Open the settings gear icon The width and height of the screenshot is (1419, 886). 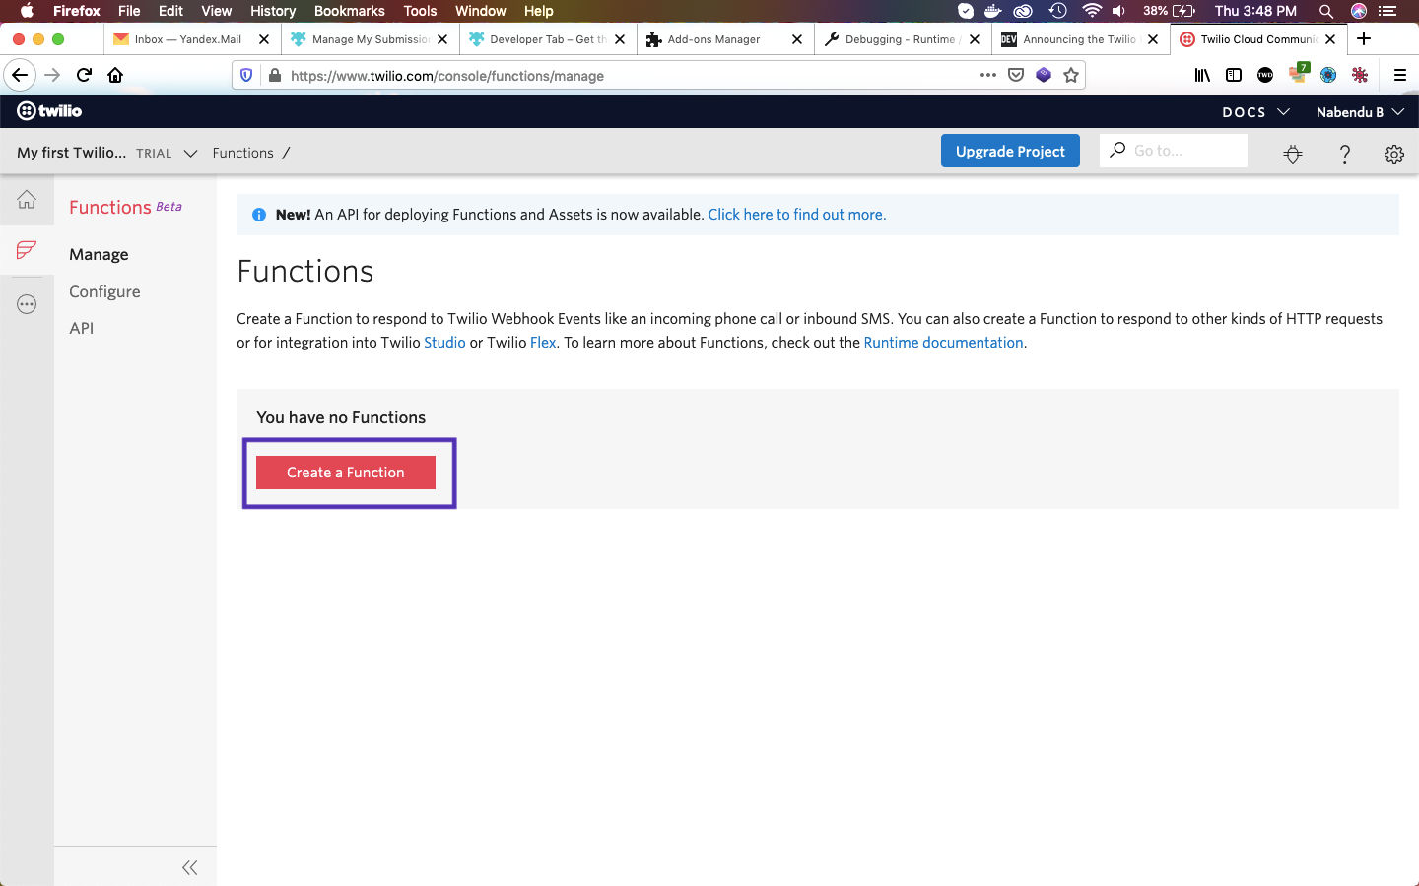click(1393, 154)
